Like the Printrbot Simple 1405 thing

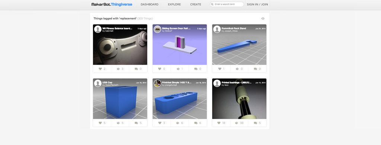tap(160, 123)
